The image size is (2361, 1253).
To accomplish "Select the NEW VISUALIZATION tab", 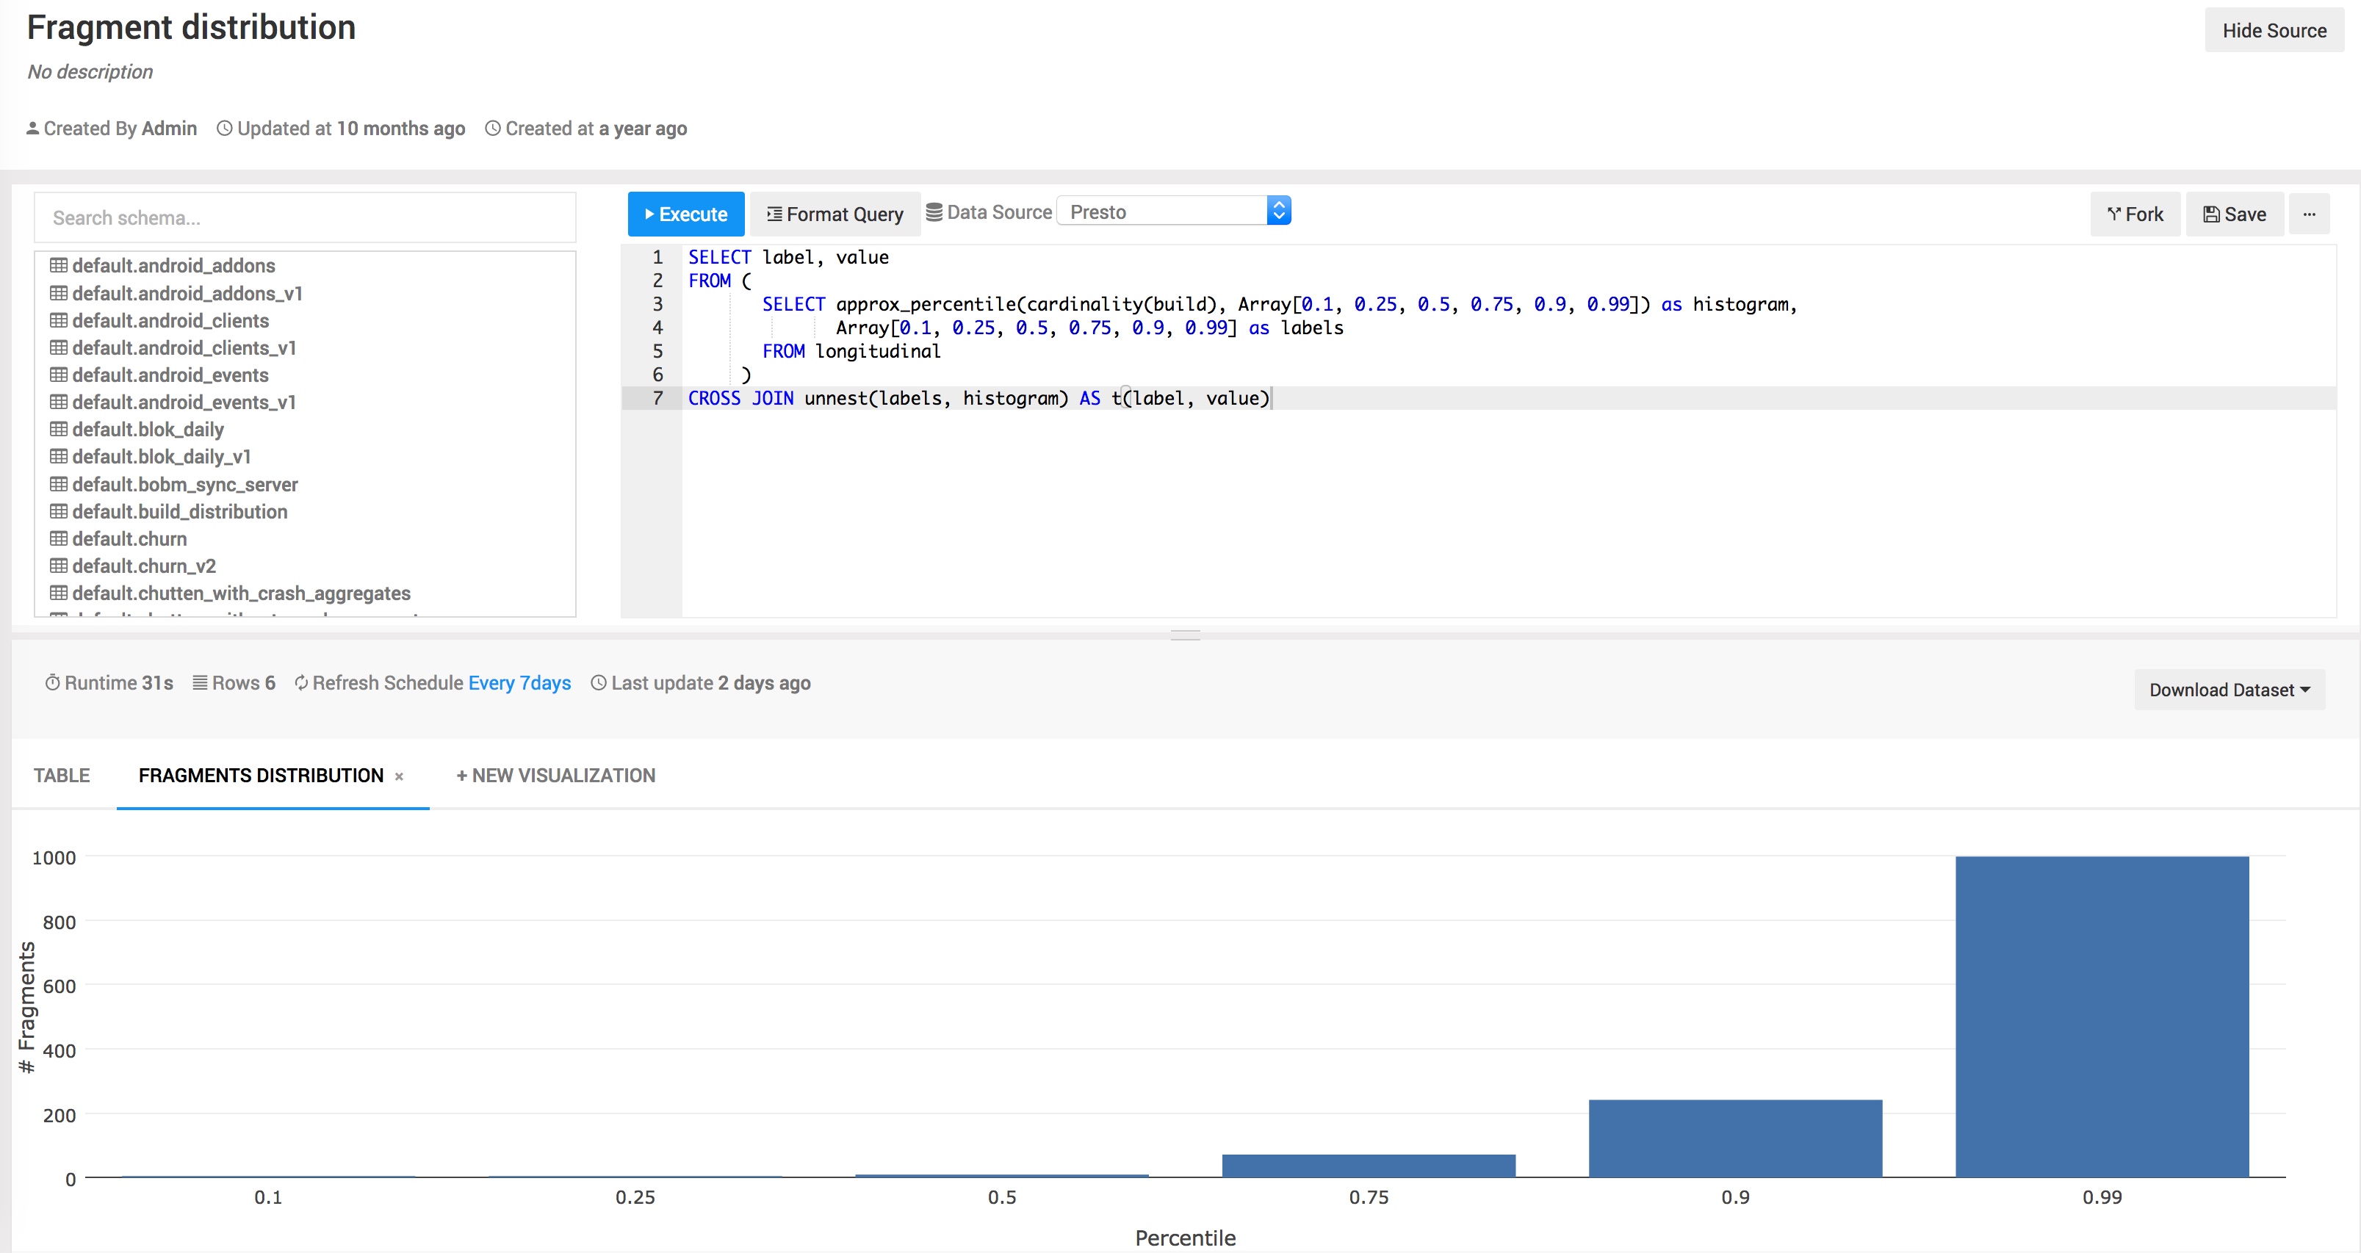I will [x=555, y=775].
